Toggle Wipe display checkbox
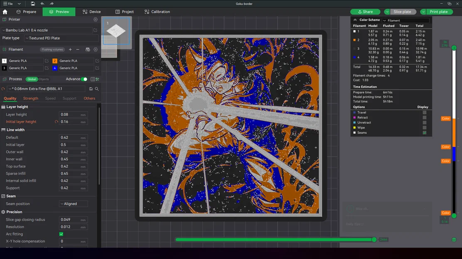This screenshot has width=462, height=259. click(x=425, y=128)
